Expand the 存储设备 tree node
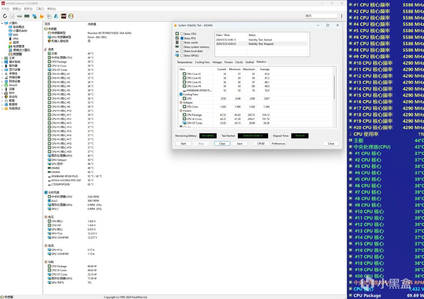Image resolution: width=424 pixels, height=299 pixels. click(x=2, y=77)
